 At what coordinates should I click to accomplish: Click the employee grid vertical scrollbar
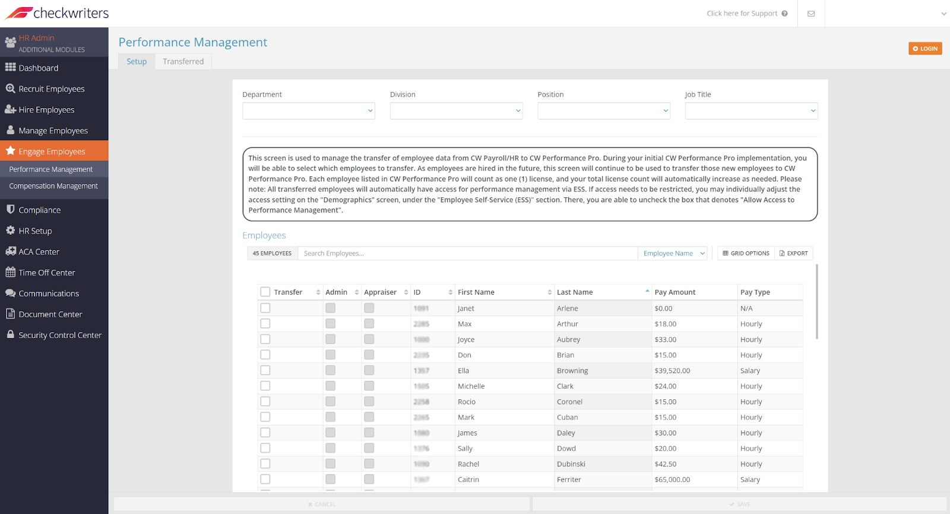pyautogui.click(x=817, y=302)
